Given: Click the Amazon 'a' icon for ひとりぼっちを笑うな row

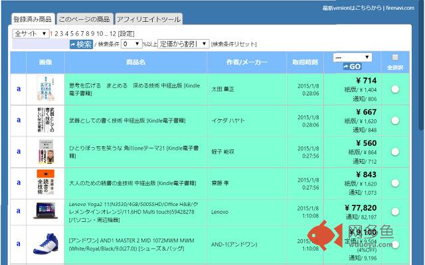Looking at the screenshot, I should [19, 151].
